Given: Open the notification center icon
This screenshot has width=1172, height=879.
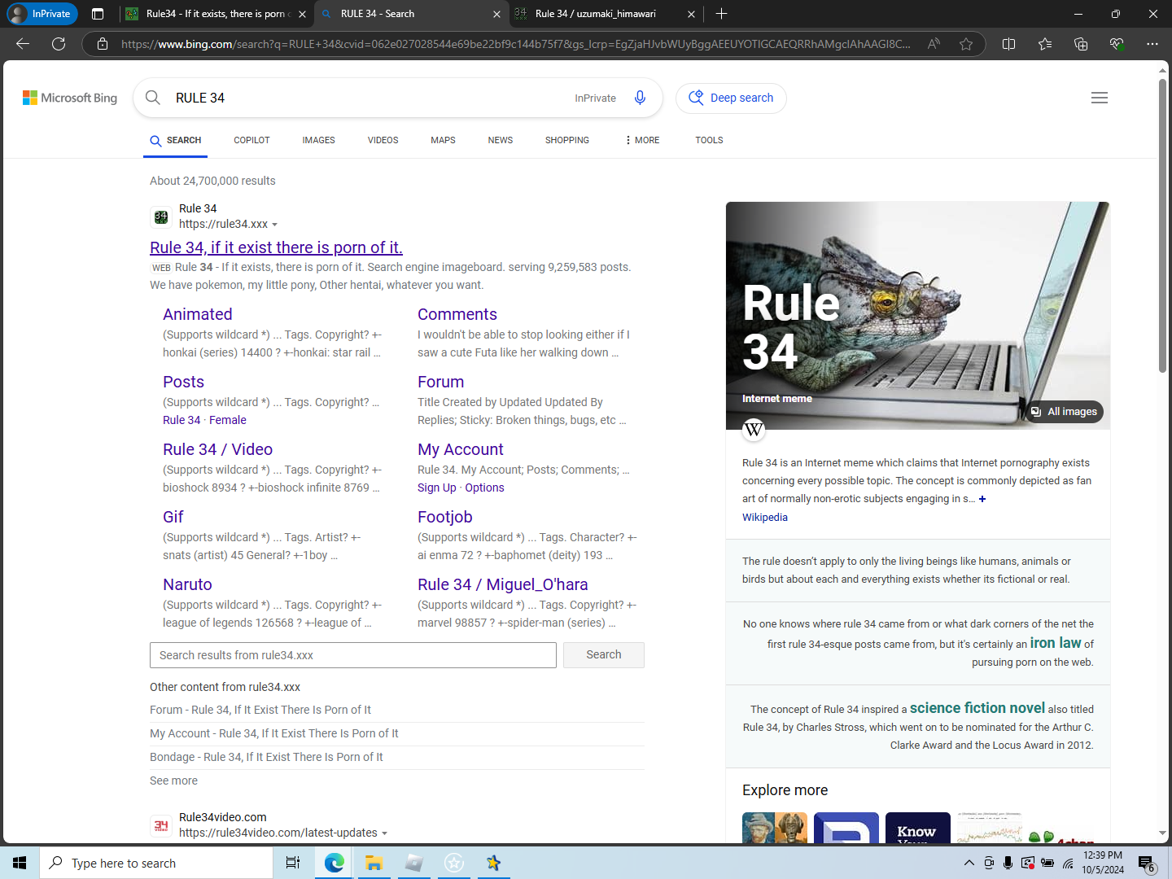Looking at the screenshot, I should [x=1146, y=863].
